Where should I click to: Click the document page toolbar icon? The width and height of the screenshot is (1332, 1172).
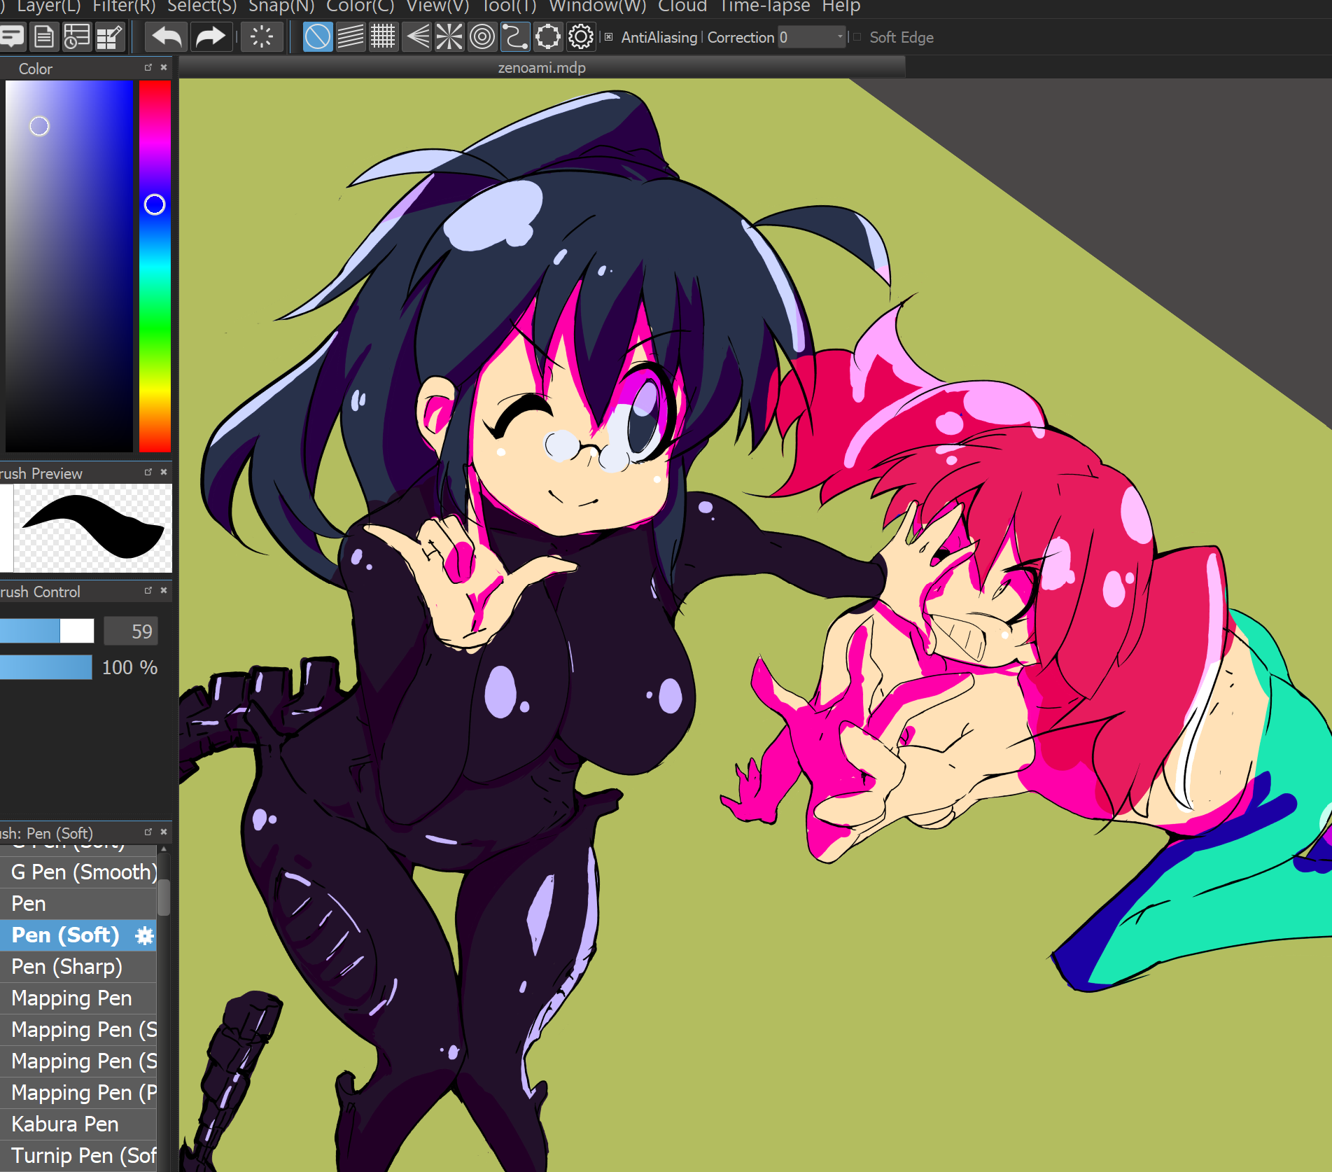point(44,36)
